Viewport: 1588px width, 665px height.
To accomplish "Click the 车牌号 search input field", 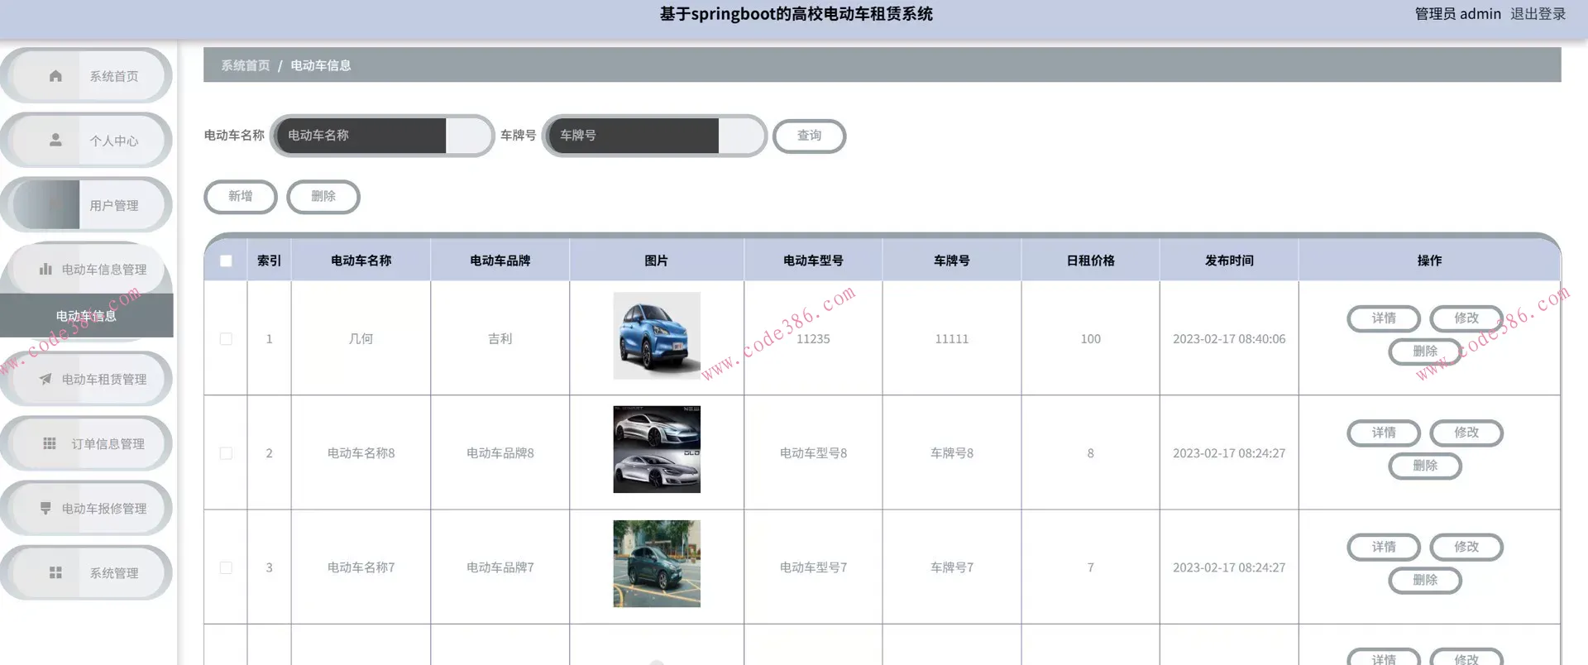I will click(654, 136).
